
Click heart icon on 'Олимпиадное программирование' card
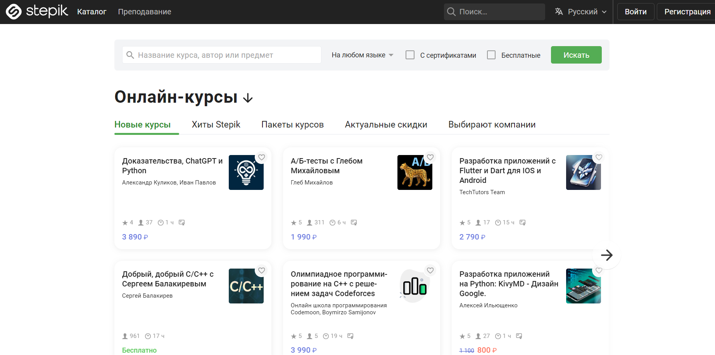point(430,271)
